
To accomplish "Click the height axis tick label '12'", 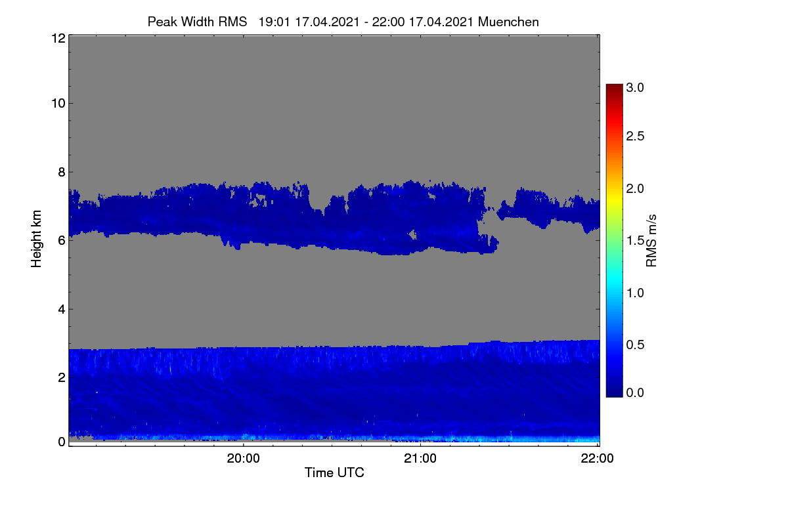I will (x=57, y=39).
